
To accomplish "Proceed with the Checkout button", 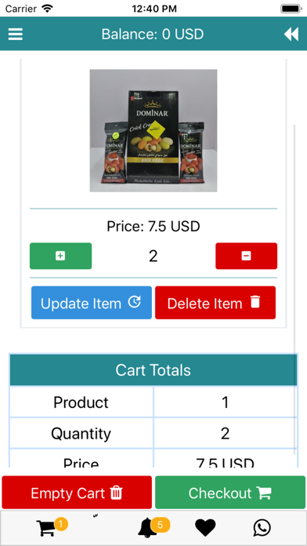I will coord(230,493).
